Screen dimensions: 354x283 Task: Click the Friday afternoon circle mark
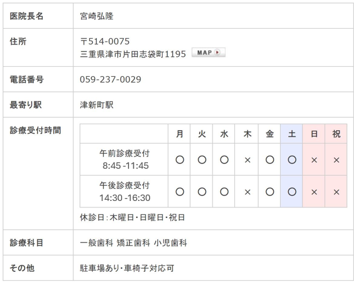(269, 192)
